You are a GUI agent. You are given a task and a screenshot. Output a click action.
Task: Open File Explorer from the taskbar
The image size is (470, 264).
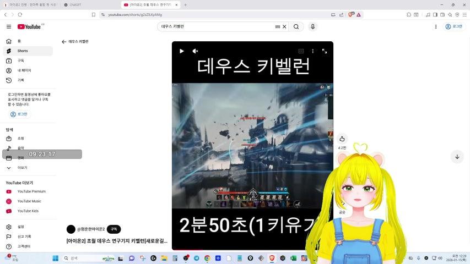tap(164, 258)
